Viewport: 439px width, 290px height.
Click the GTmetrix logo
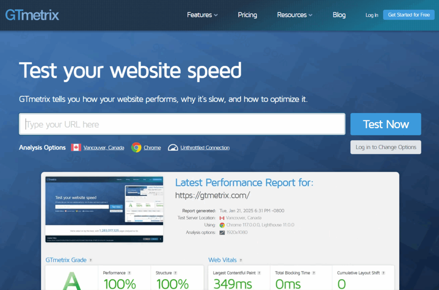click(x=32, y=15)
